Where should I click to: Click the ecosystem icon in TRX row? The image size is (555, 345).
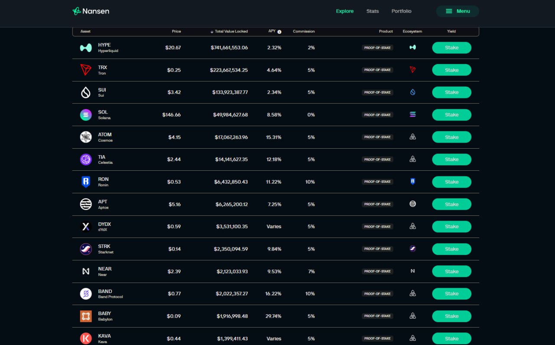tap(413, 70)
